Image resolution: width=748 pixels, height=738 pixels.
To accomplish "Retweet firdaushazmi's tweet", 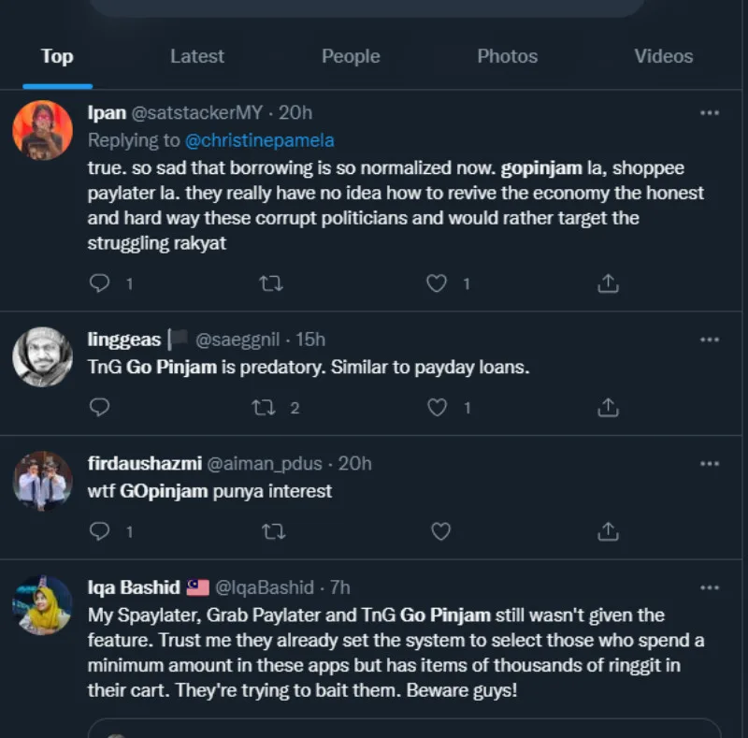I will 271,531.
